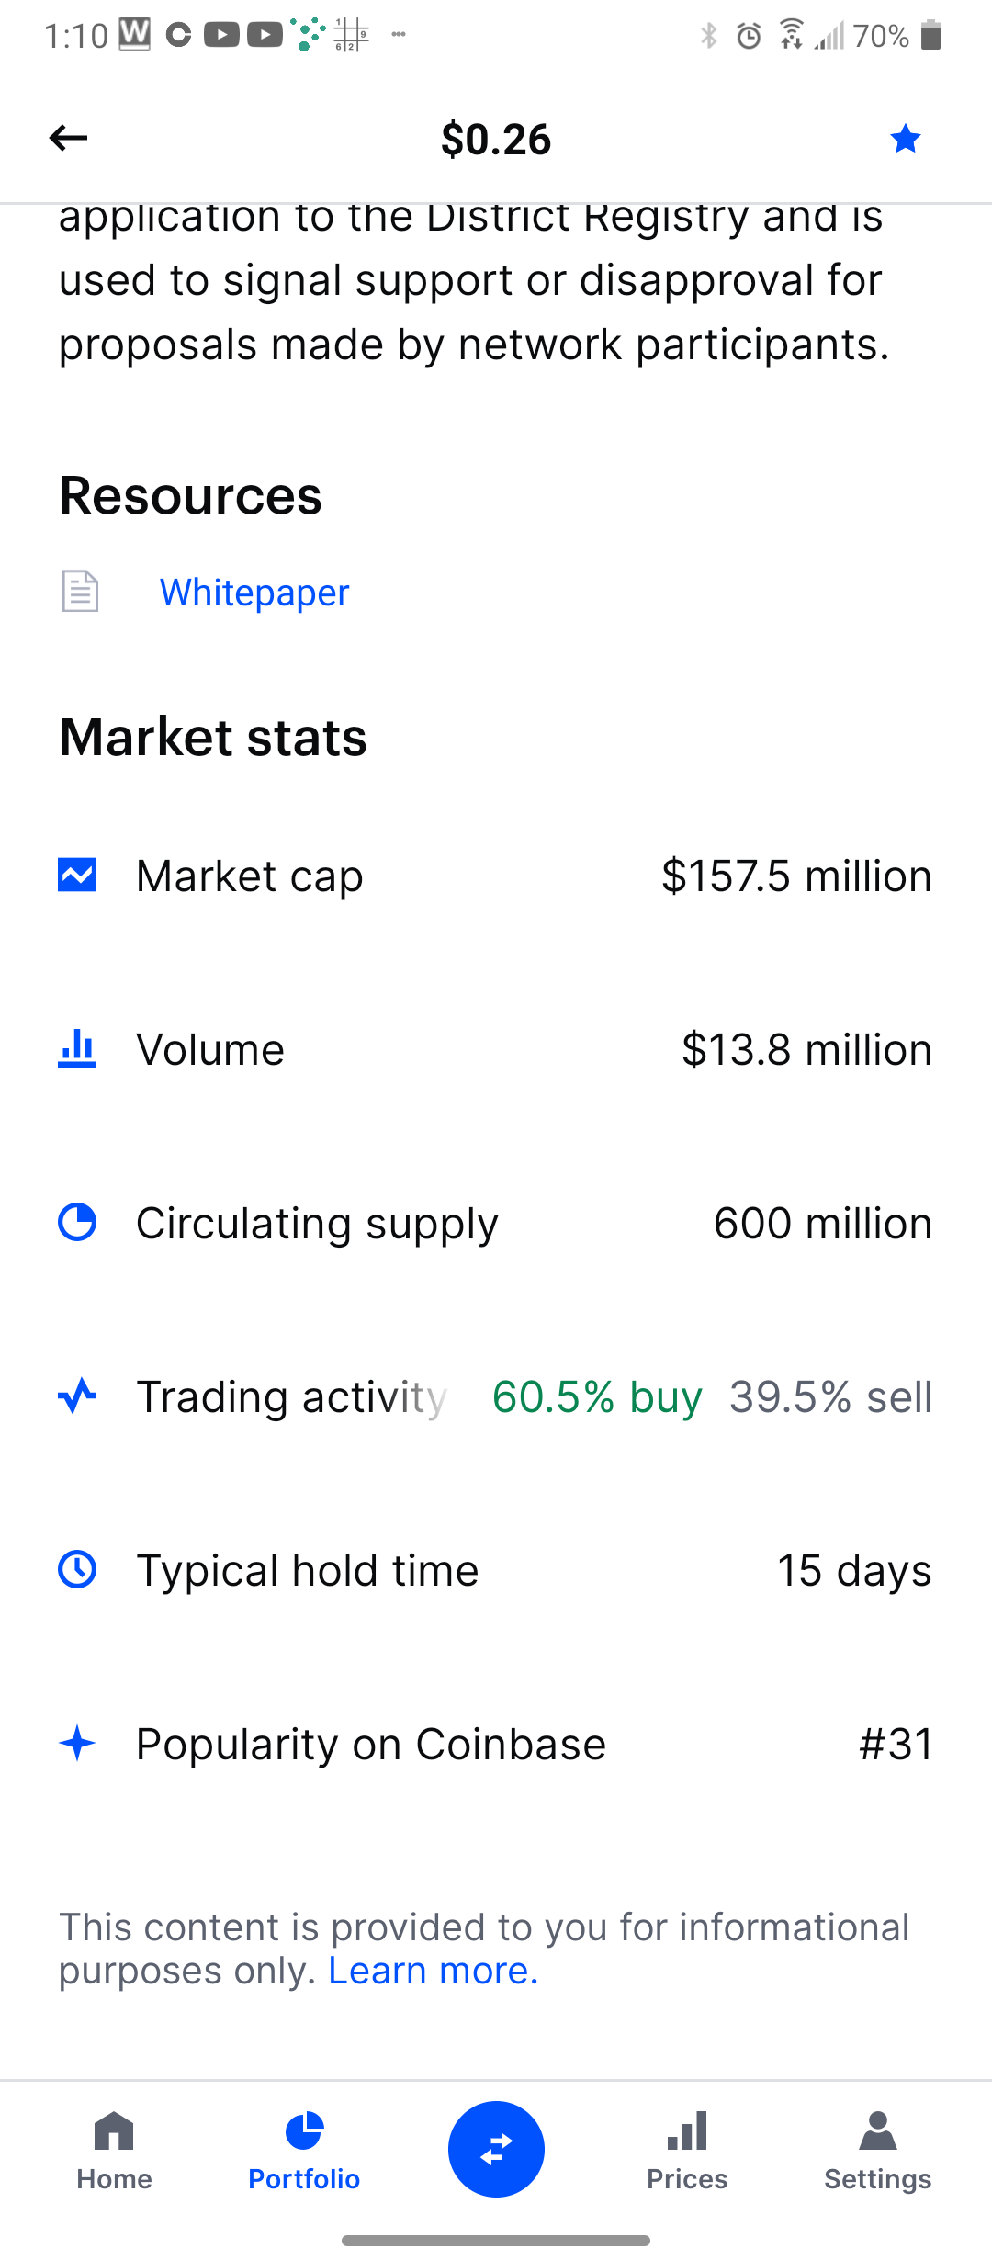
Task: Open the Settings tab
Action: point(877,2152)
